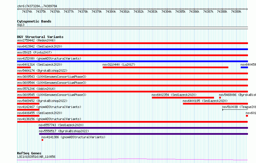The width and height of the screenshot is (256, 163).
Task: Select the blue bar under nsv4152080
Action: (132, 61)
